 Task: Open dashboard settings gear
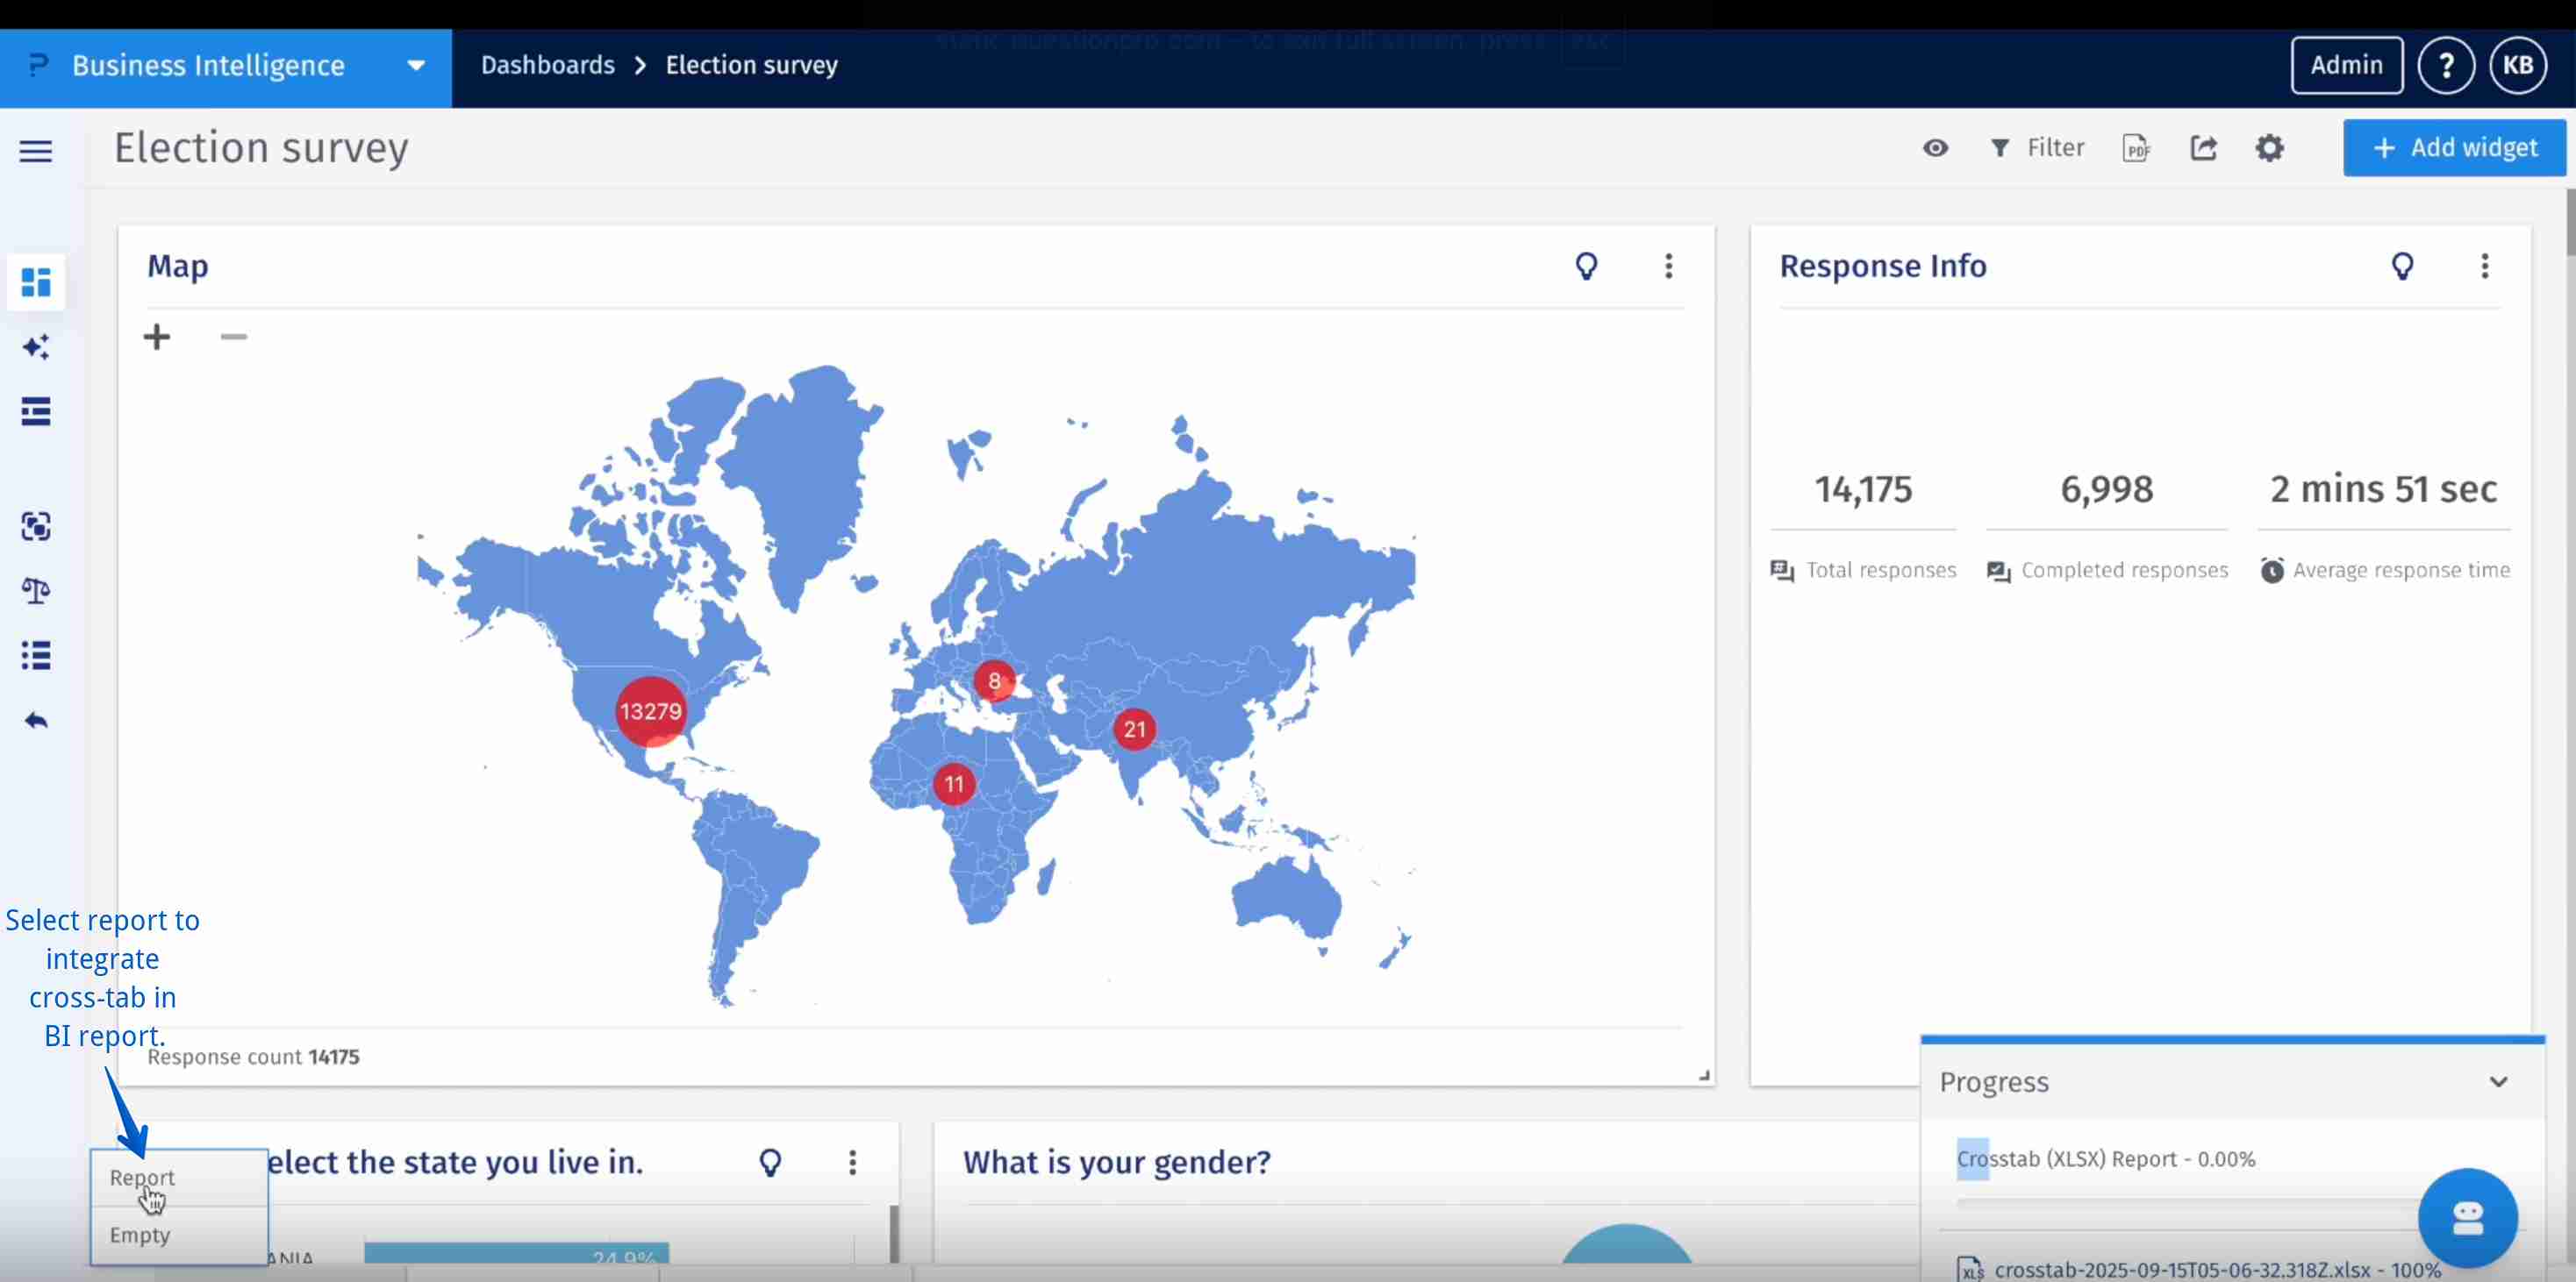[2271, 148]
